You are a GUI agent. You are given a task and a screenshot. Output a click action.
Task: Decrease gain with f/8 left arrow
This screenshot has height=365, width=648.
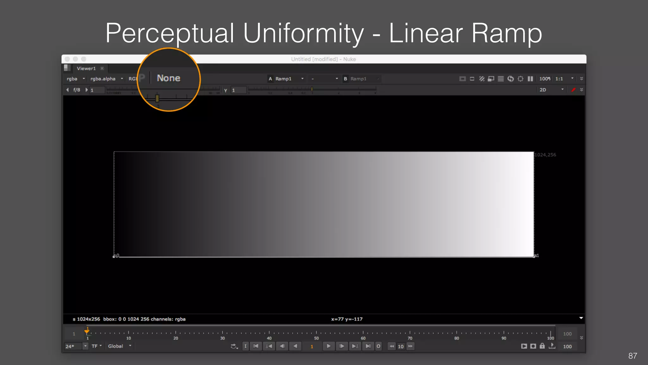[x=67, y=90]
